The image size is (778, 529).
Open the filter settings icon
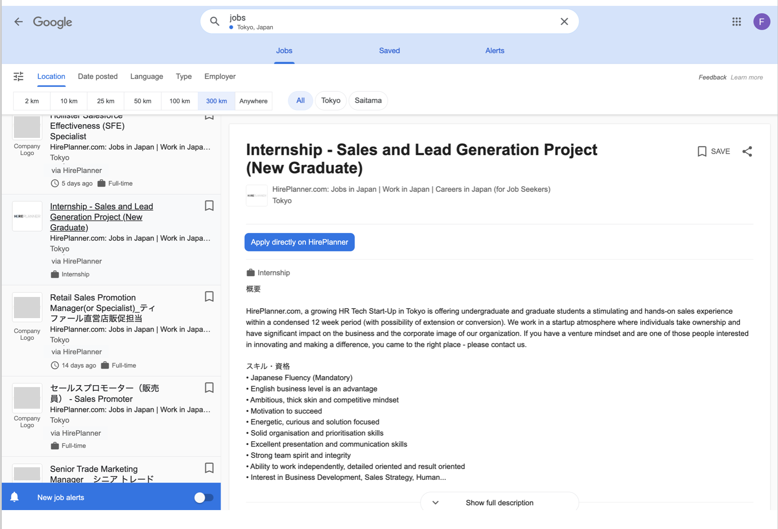click(x=18, y=77)
